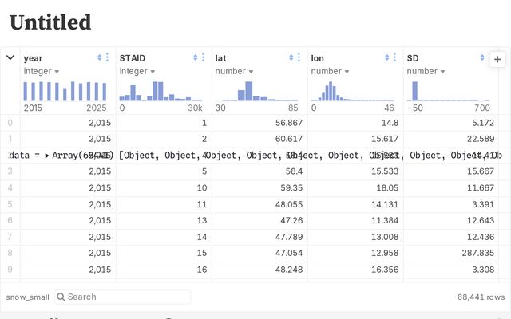Sort the STAID column
The image size is (511, 319).
[196, 58]
